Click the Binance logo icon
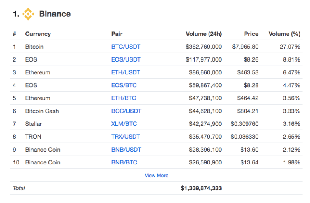The image size is (310, 203). (x=28, y=14)
